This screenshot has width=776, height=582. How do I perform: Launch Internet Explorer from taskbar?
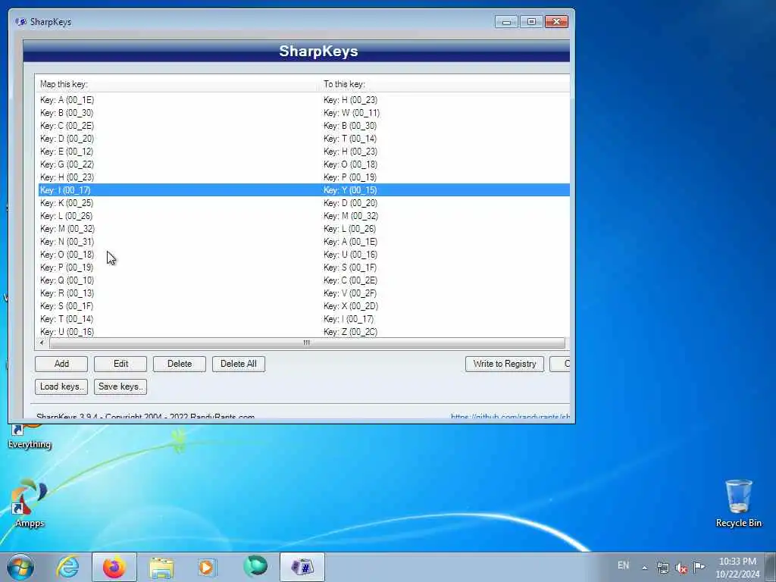67,567
